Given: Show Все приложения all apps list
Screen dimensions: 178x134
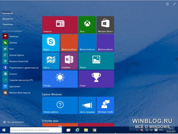Looking at the screenshot, I should coord(13,122).
